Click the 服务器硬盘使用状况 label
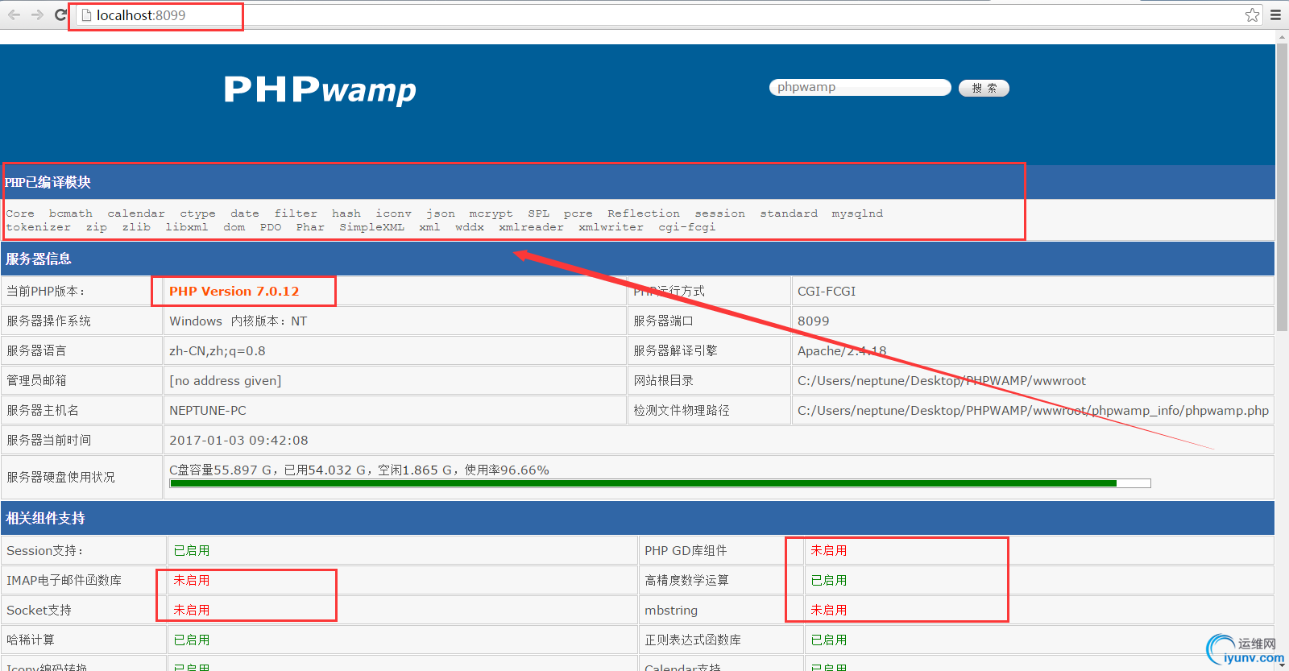Viewport: 1289px width, 671px height. [60, 477]
